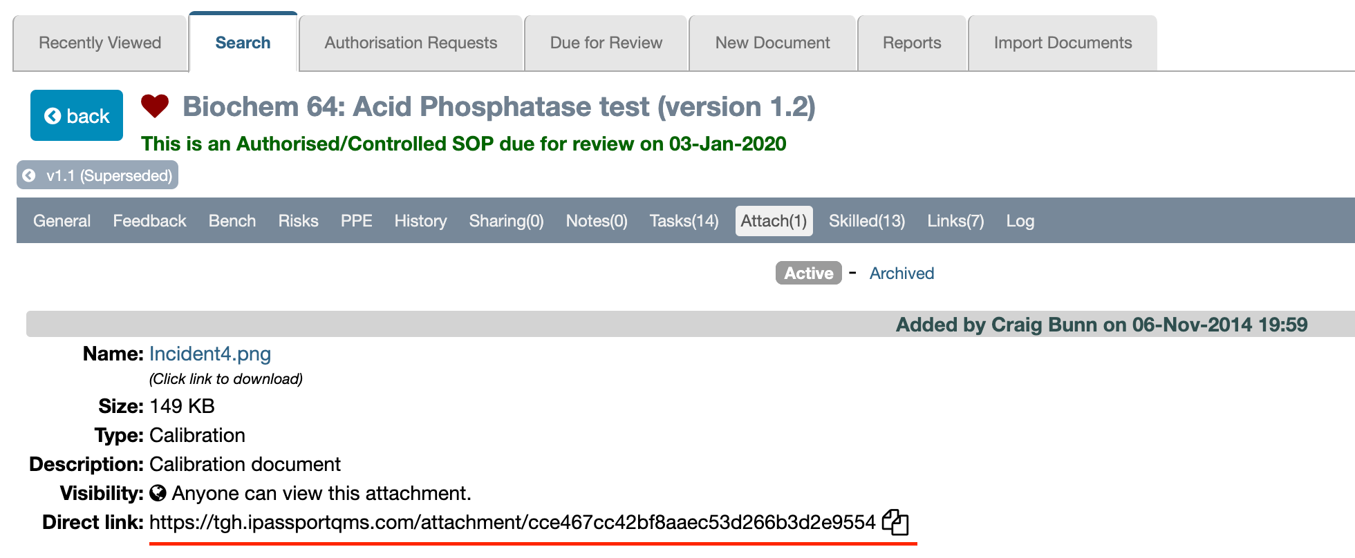Open the direct attachment URL link
1355x558 pixels.
(x=512, y=522)
